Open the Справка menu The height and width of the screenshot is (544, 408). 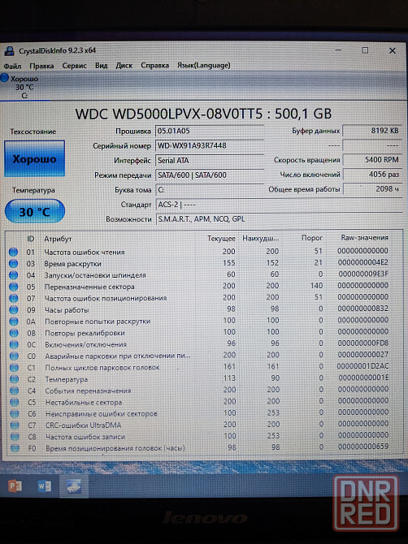154,66
